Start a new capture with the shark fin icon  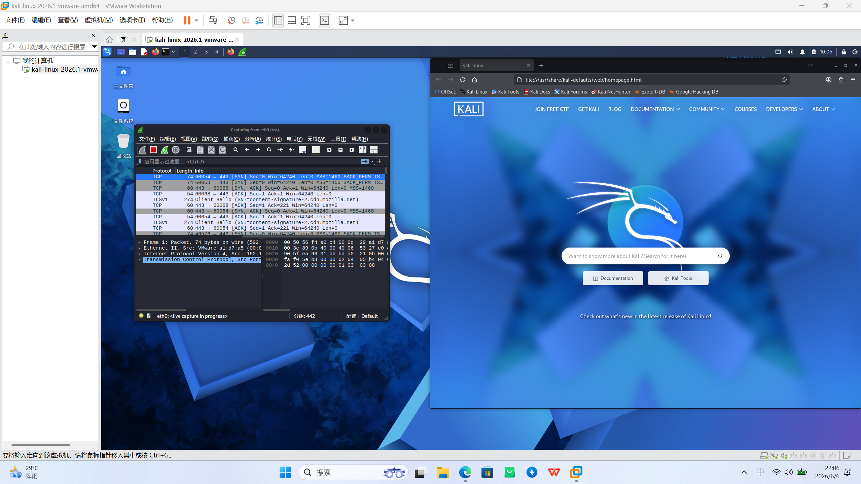(142, 150)
